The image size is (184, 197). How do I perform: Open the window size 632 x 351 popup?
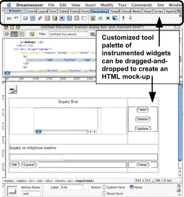pyautogui.click(x=144, y=181)
